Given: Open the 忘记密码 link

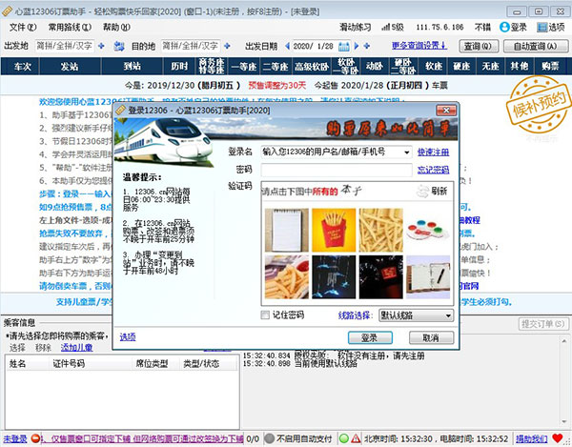Looking at the screenshot, I should pos(433,170).
